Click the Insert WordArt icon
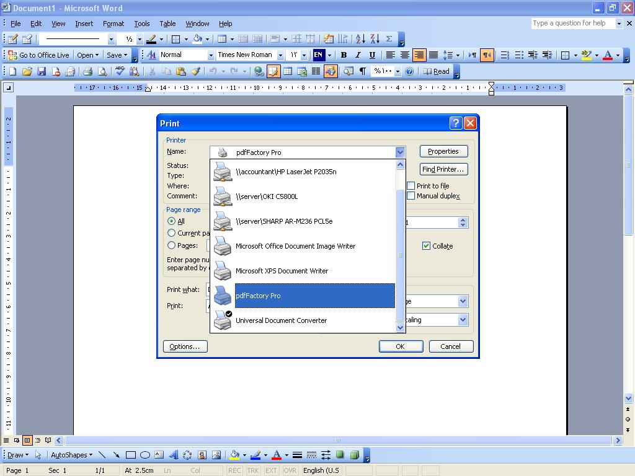 tap(174, 455)
